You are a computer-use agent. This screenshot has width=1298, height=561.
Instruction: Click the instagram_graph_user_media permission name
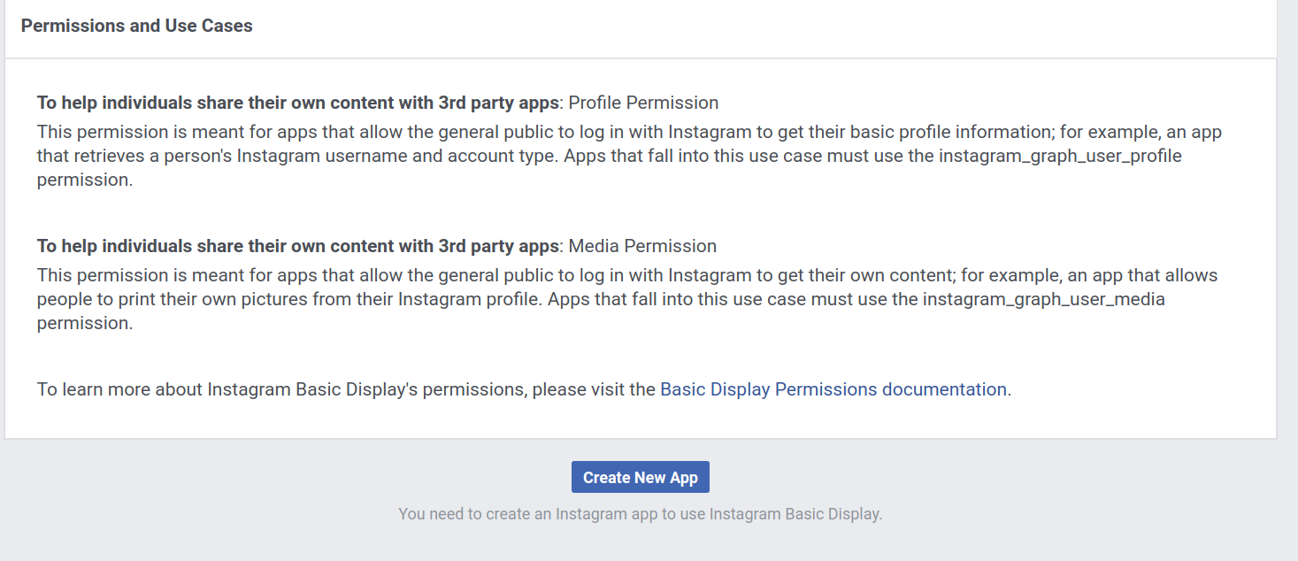pos(1044,299)
